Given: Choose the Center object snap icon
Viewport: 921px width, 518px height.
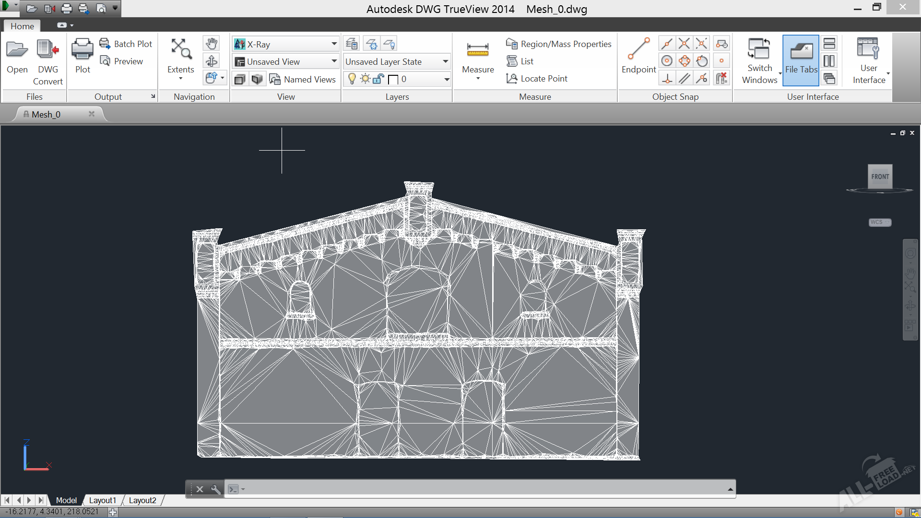Looking at the screenshot, I should [667, 61].
